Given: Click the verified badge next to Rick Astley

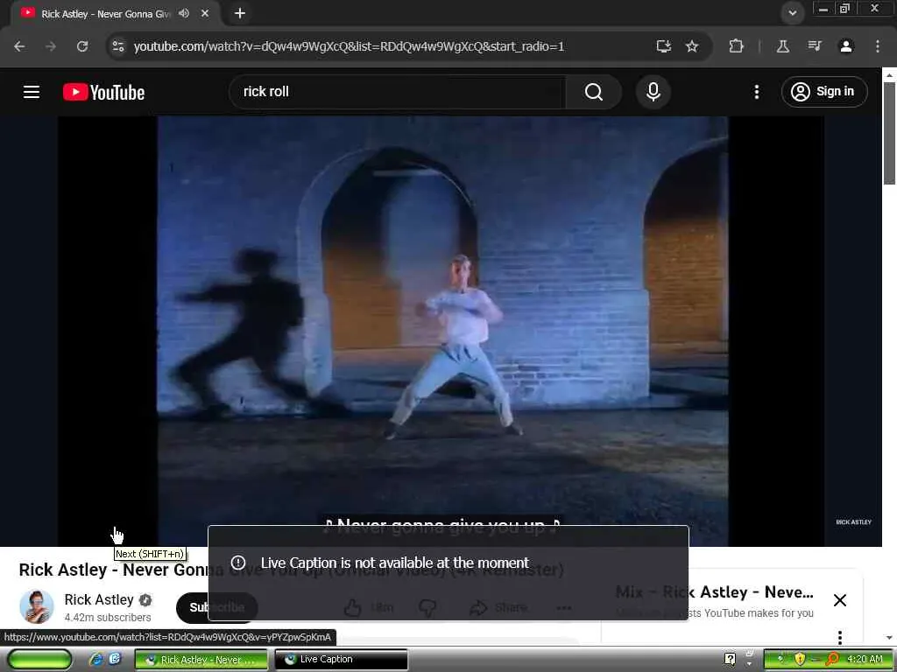Looking at the screenshot, I should point(145,600).
